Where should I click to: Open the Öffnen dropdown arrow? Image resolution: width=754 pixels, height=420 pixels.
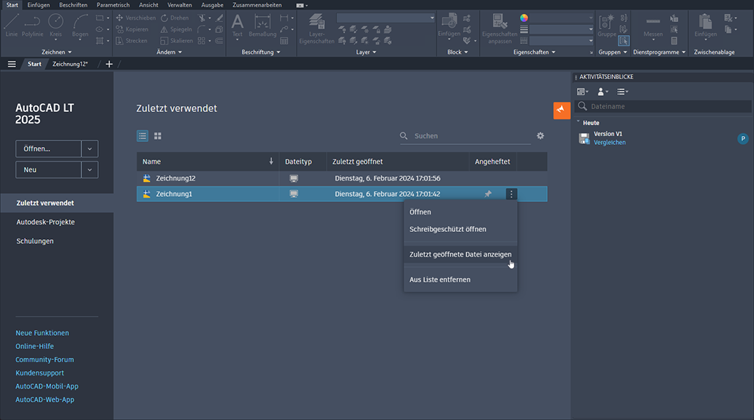click(x=89, y=149)
